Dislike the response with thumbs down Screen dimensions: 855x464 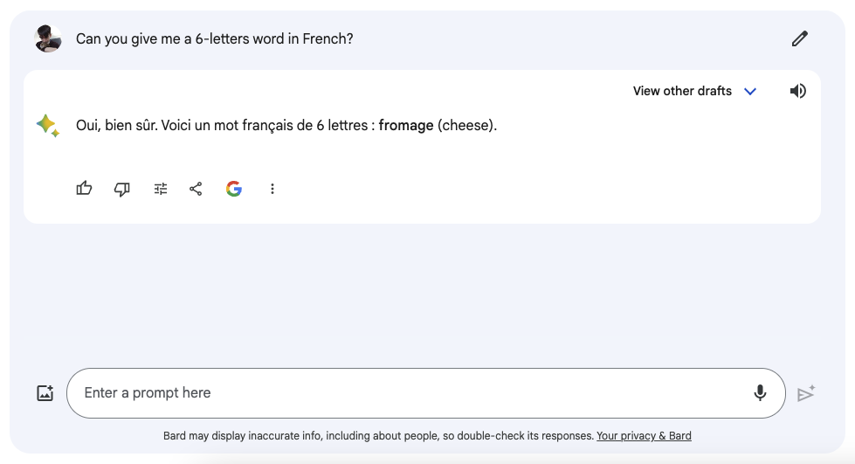[x=122, y=189]
